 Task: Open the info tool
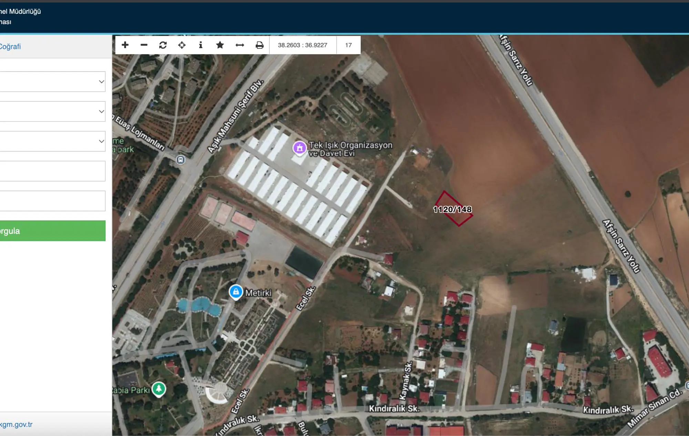pos(200,45)
